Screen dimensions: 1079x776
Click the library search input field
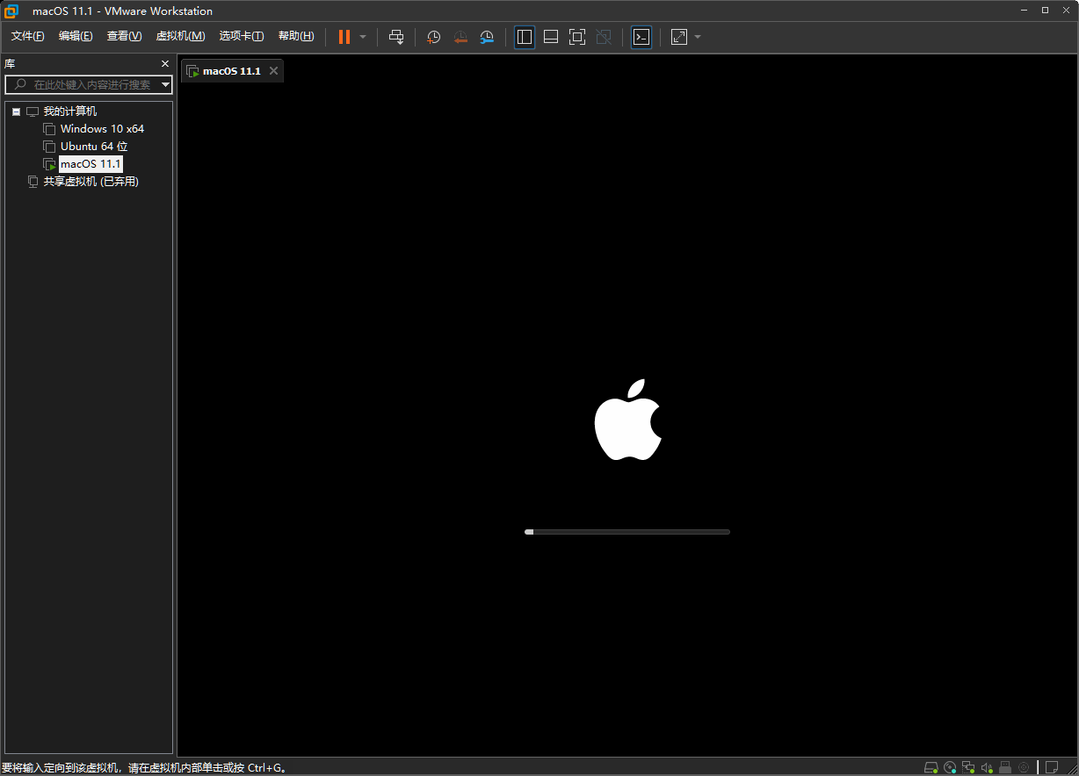(91, 85)
